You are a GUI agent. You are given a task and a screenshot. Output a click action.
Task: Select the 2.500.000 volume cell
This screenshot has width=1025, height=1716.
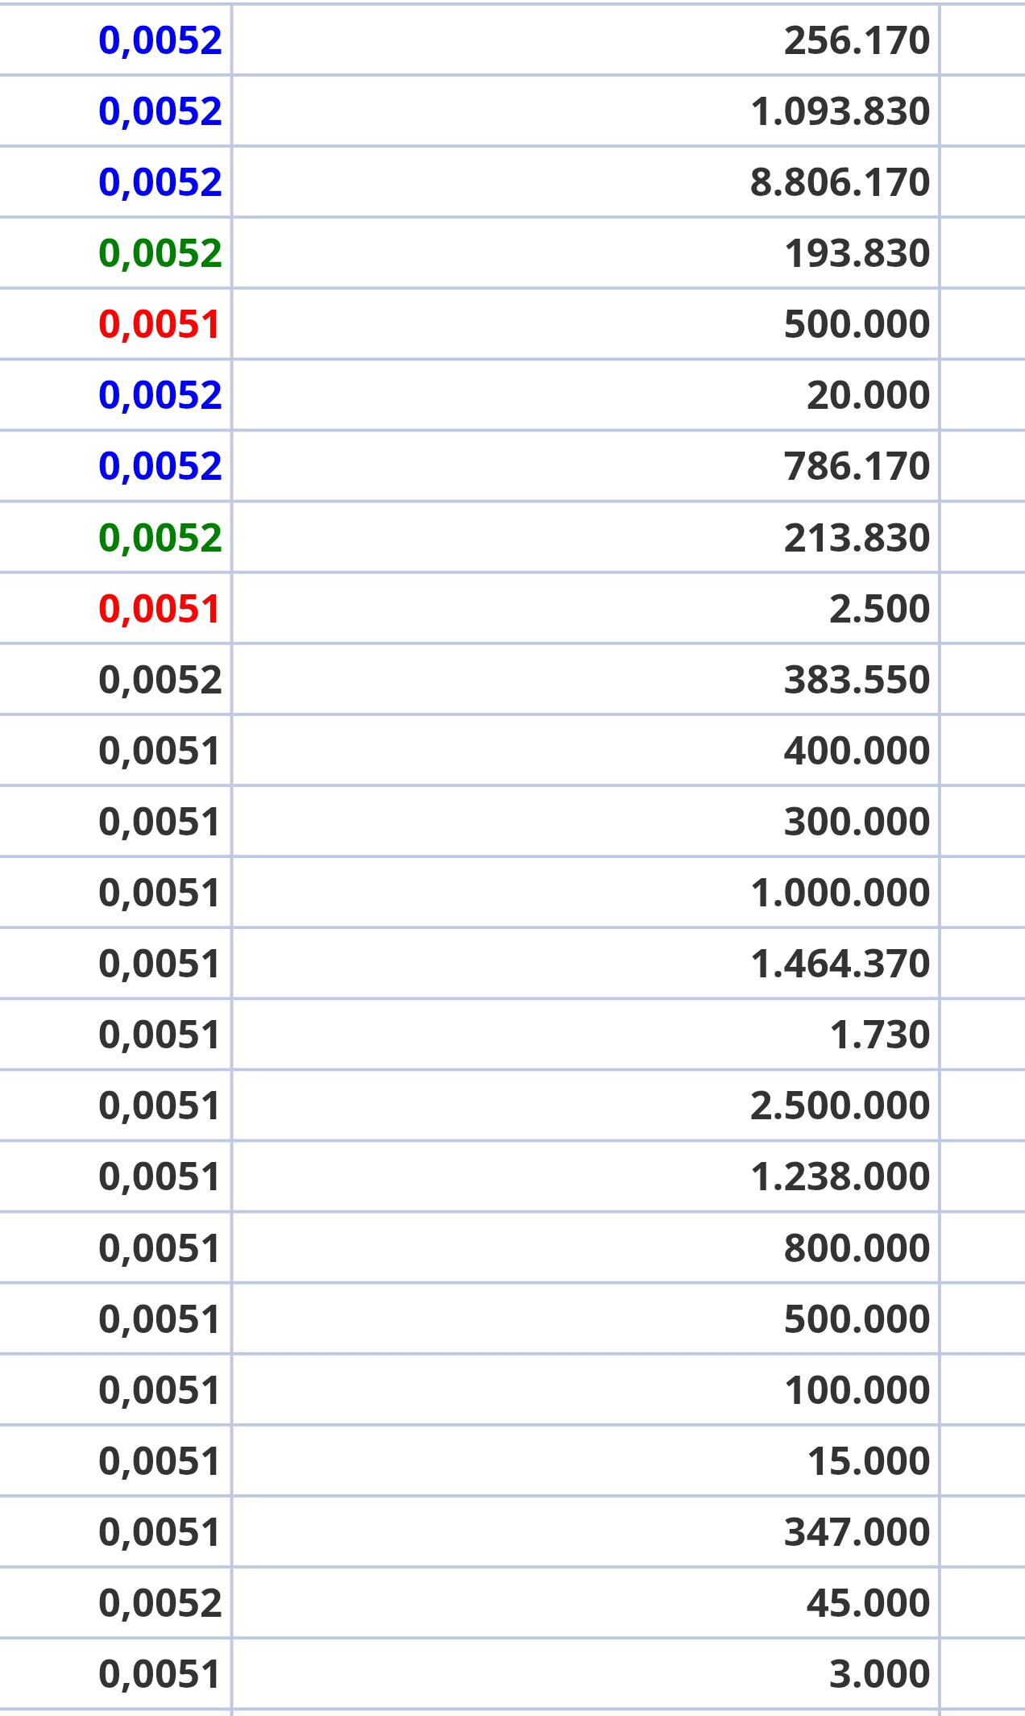(x=840, y=1106)
